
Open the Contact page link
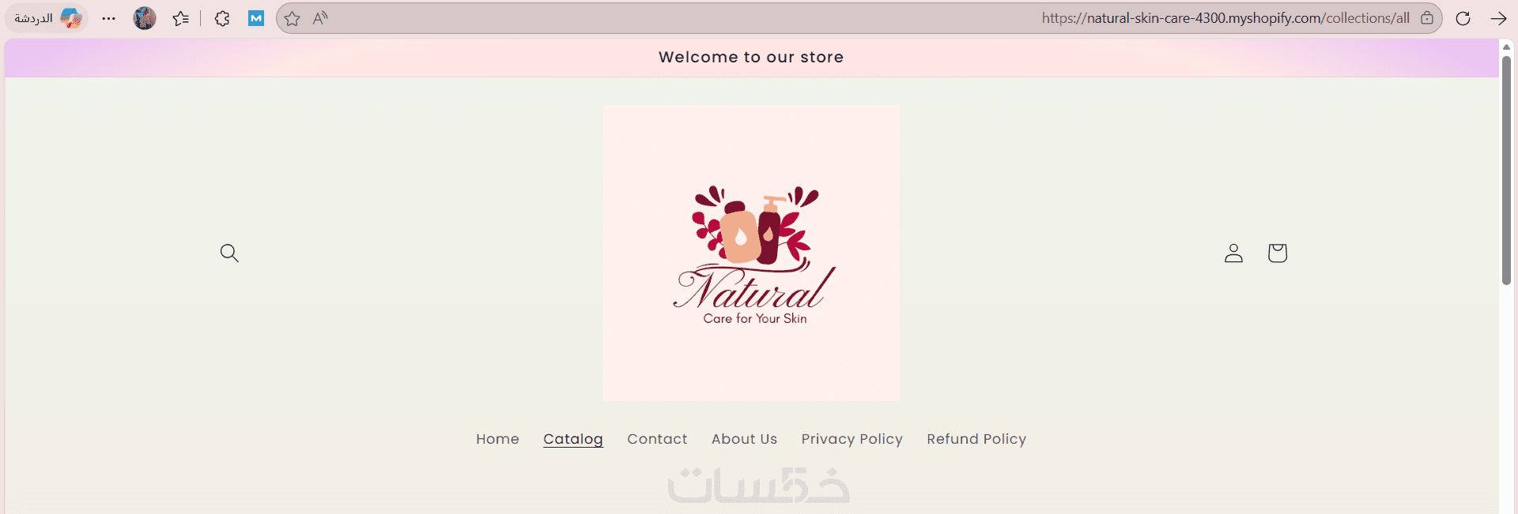(657, 439)
